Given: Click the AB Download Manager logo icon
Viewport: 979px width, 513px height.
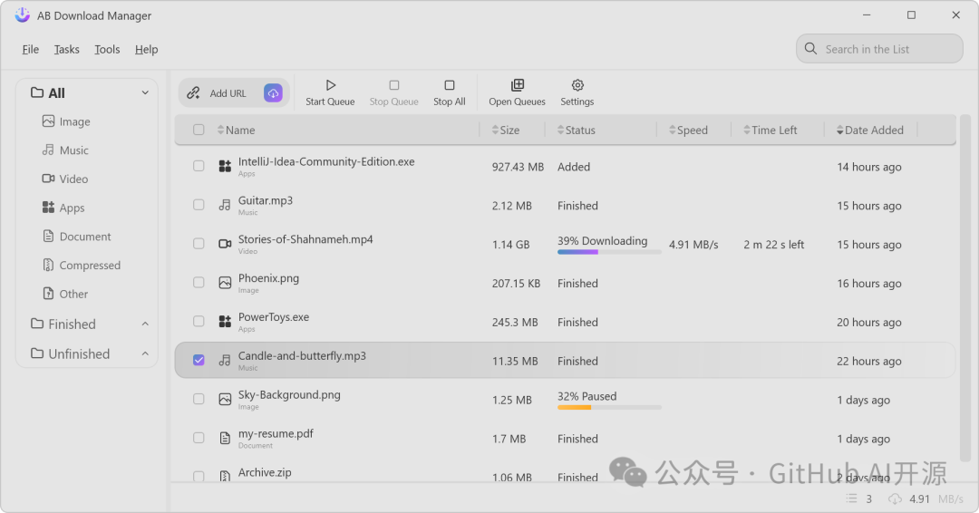Looking at the screenshot, I should (23, 15).
